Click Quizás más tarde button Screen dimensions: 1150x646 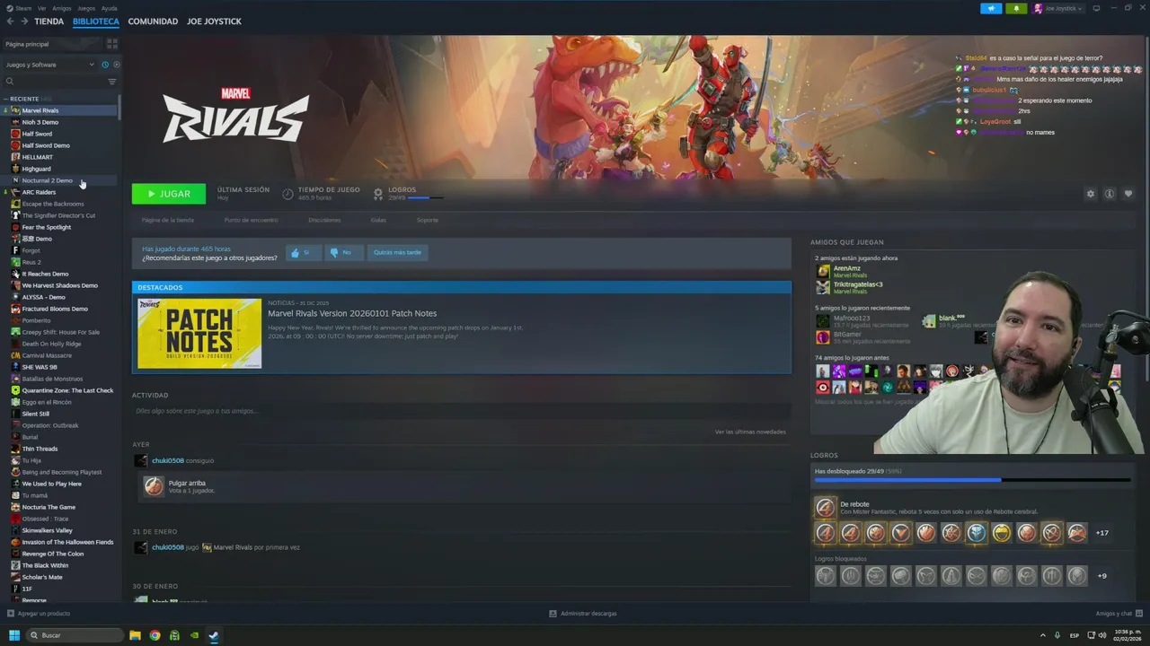pyautogui.click(x=397, y=253)
